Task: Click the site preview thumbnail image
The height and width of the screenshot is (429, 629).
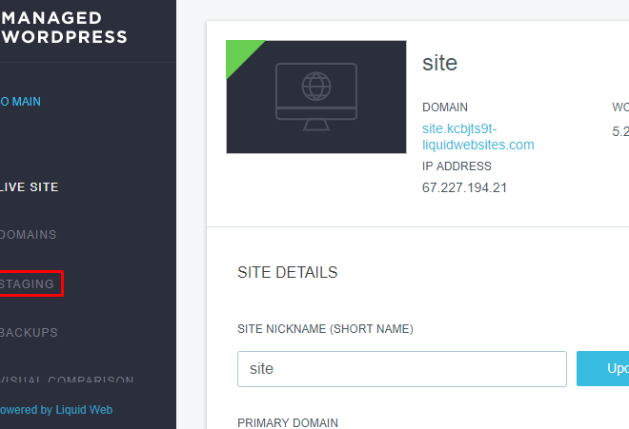Action: 316,96
